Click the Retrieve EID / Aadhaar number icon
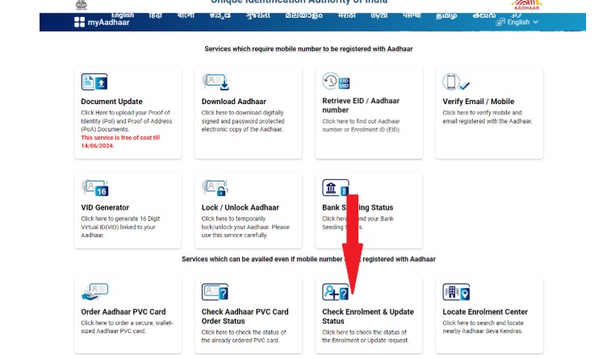603x359 pixels. [x=336, y=81]
